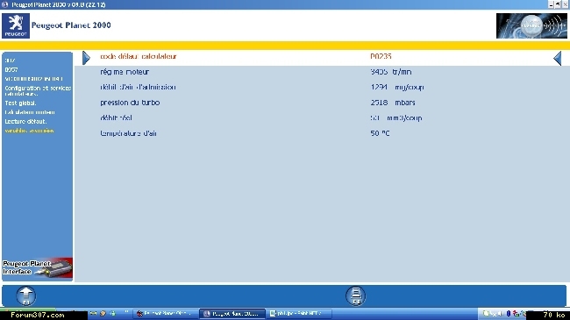Image resolution: width=570 pixels, height=320 pixels.
Task: Click the globe banner image at top right
Action: click(531, 25)
